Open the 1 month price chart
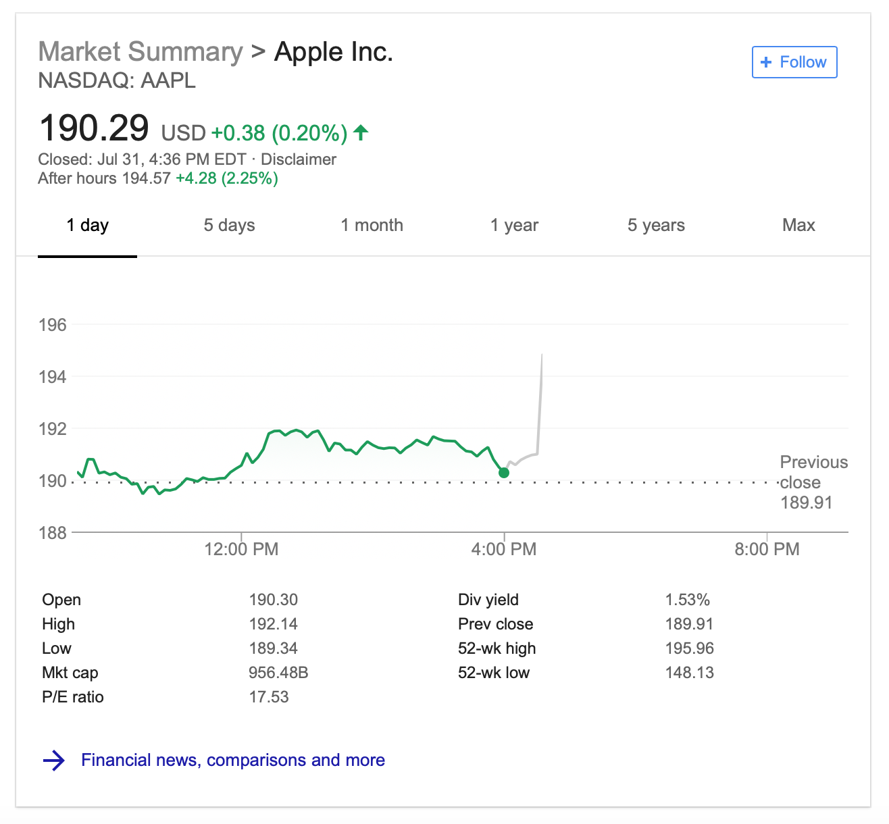Image resolution: width=889 pixels, height=824 pixels. [x=372, y=225]
